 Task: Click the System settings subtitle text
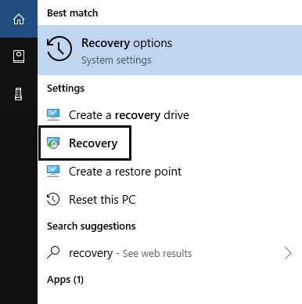tap(117, 60)
